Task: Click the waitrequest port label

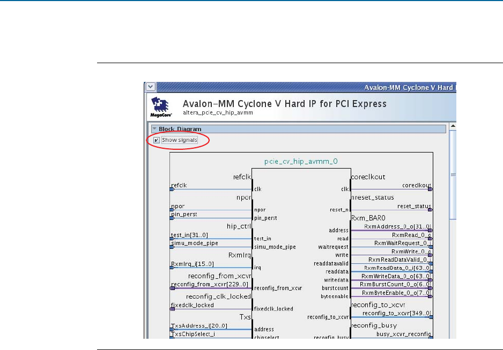Action: [x=333, y=247]
